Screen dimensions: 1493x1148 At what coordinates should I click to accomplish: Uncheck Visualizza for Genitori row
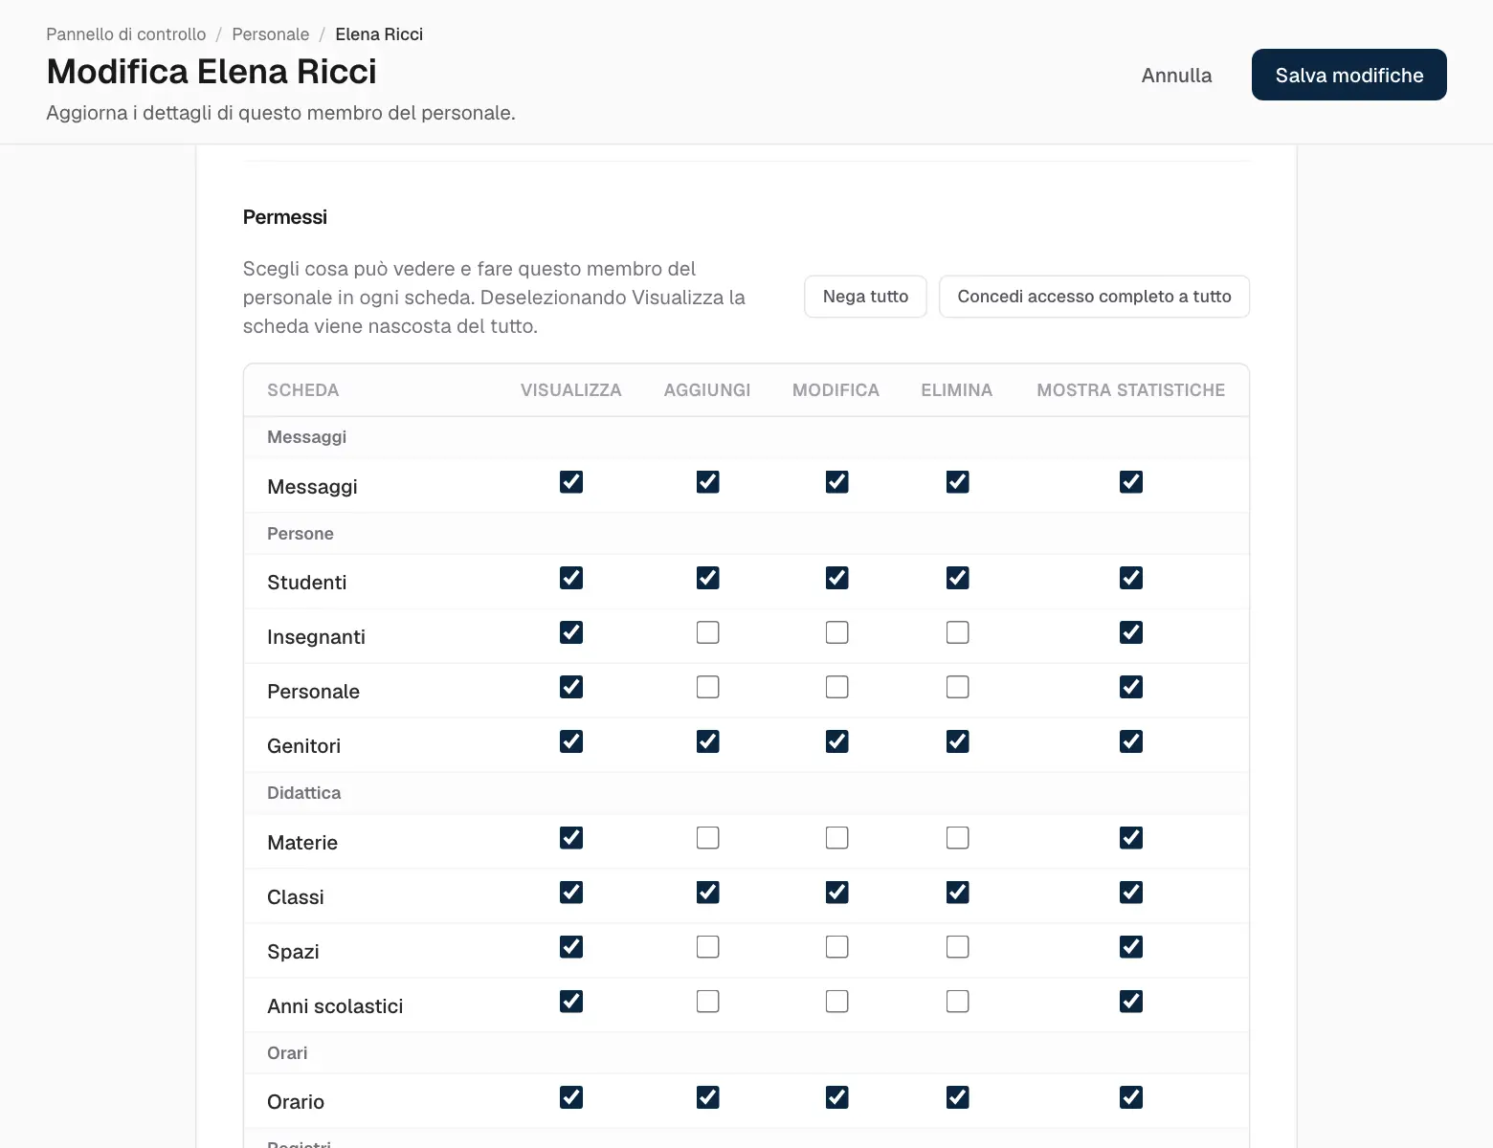click(x=571, y=741)
